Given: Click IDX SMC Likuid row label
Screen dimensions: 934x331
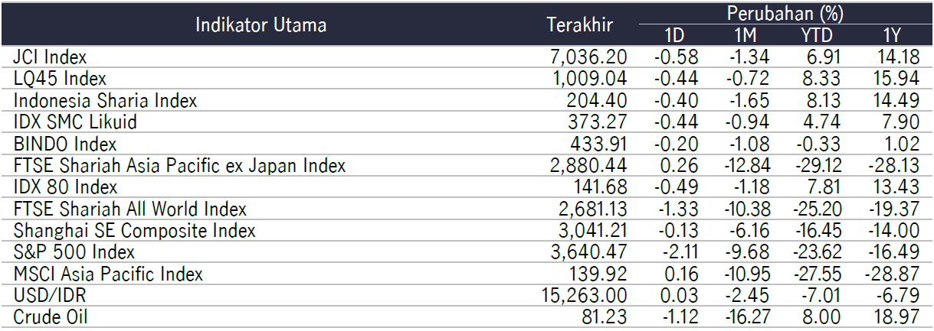Looking at the screenshot, I should point(75,122).
